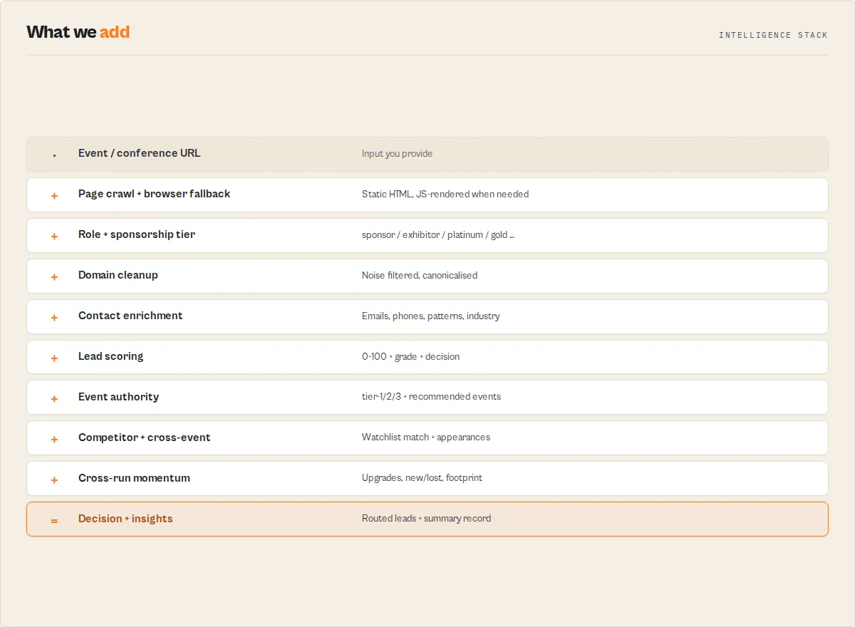Screen dimensions: 855x627
Task: Click the 'Input you provide' description
Action: (x=397, y=154)
